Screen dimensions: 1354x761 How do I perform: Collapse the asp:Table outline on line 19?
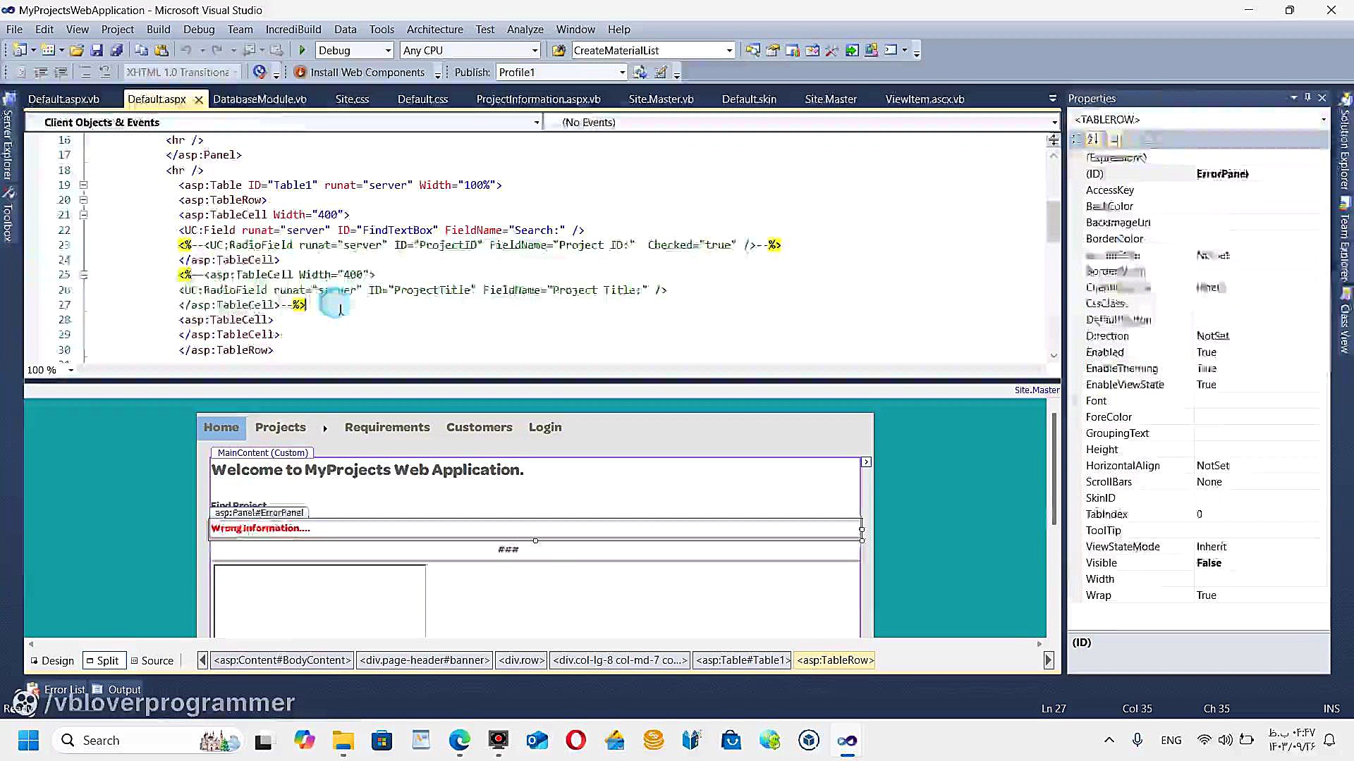tap(83, 185)
